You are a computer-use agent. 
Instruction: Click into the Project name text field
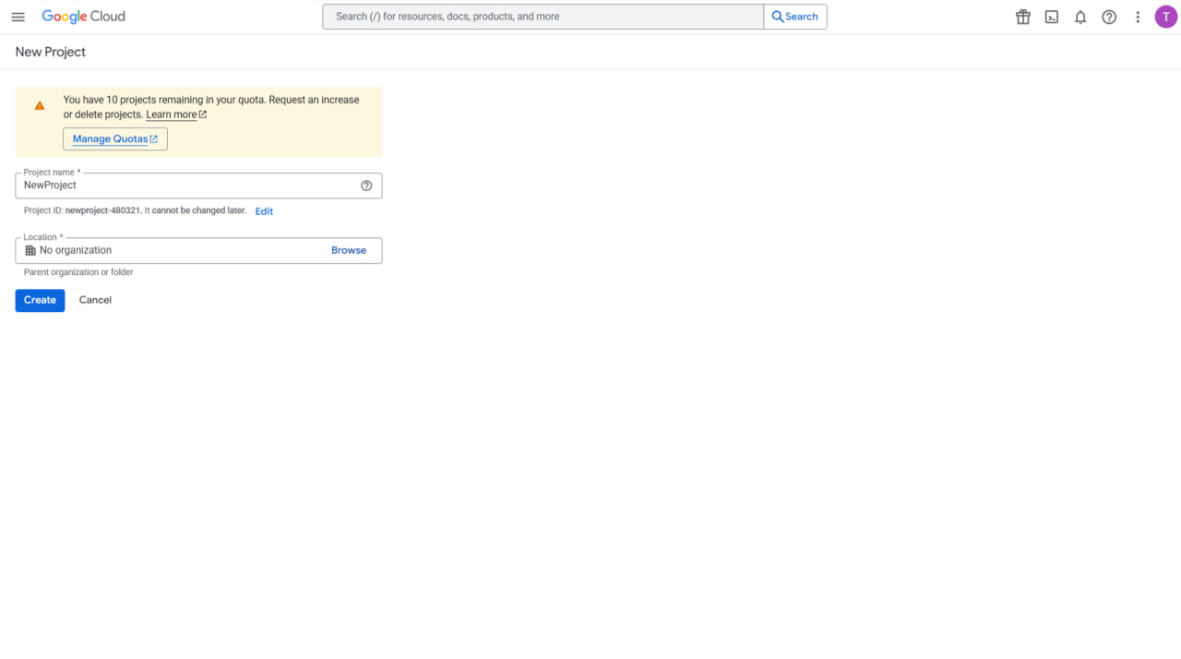click(x=185, y=186)
